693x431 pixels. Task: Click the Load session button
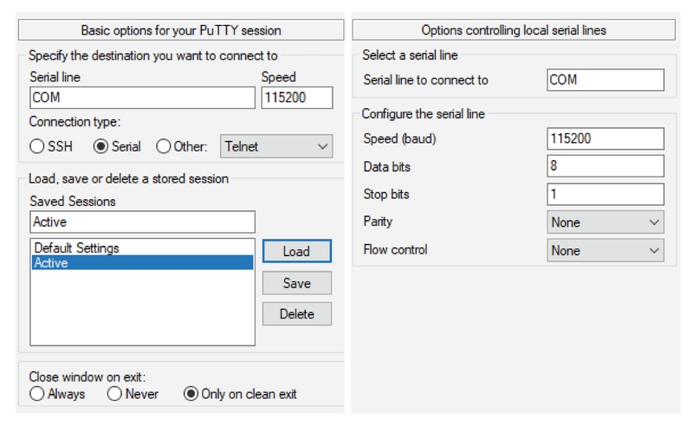[296, 252]
